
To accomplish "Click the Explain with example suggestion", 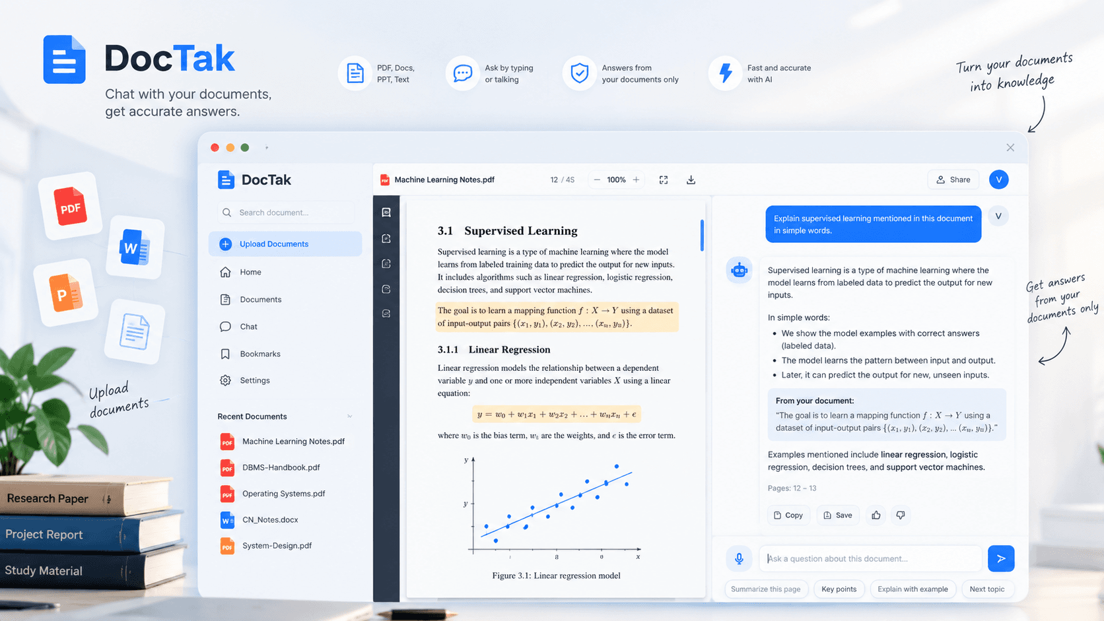I will [913, 589].
